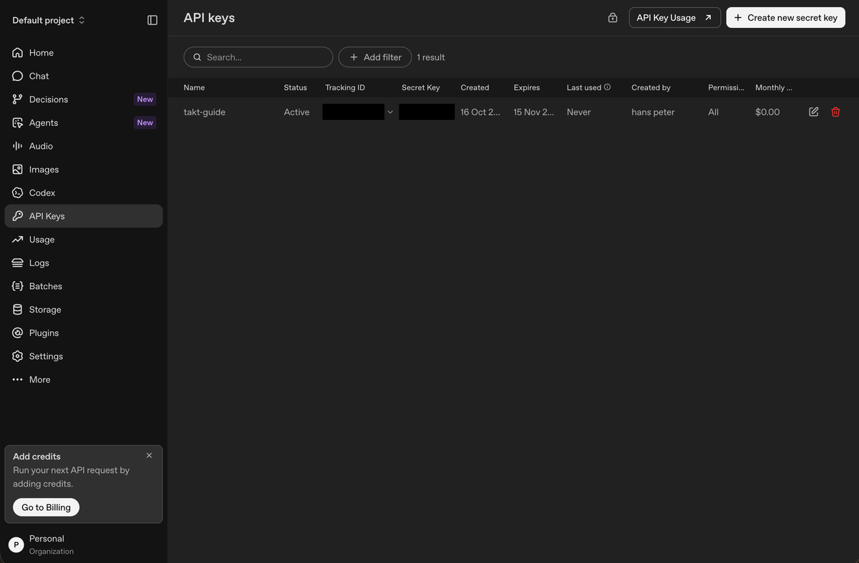Screen dimensions: 859x563
Task: Select API Keys in sidebar
Action: pos(84,216)
